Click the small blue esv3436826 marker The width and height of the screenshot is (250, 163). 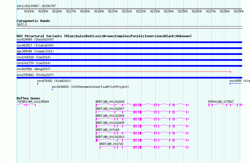coord(52,90)
